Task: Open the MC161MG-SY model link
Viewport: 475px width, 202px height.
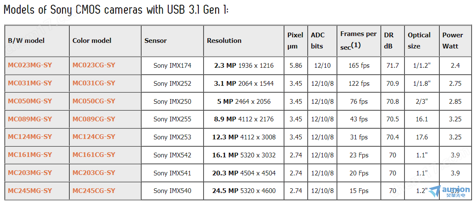Action: coord(30,155)
